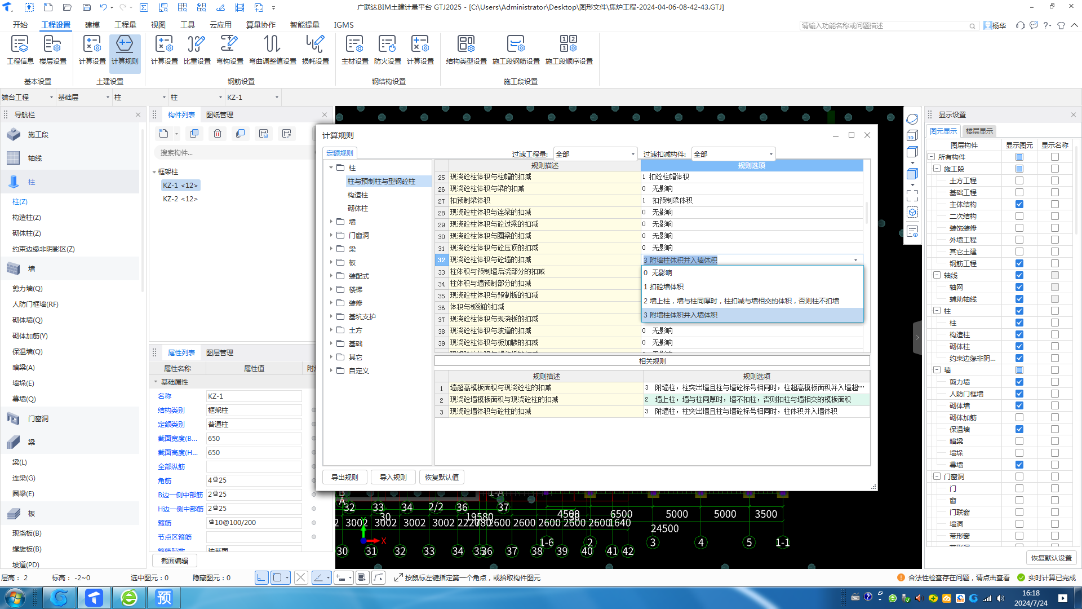Viewport: 1082px width, 609px height.
Task: Switch to 图层管理 tab
Action: point(220,352)
